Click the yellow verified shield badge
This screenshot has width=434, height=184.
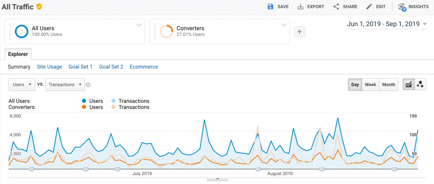pyautogui.click(x=39, y=6)
